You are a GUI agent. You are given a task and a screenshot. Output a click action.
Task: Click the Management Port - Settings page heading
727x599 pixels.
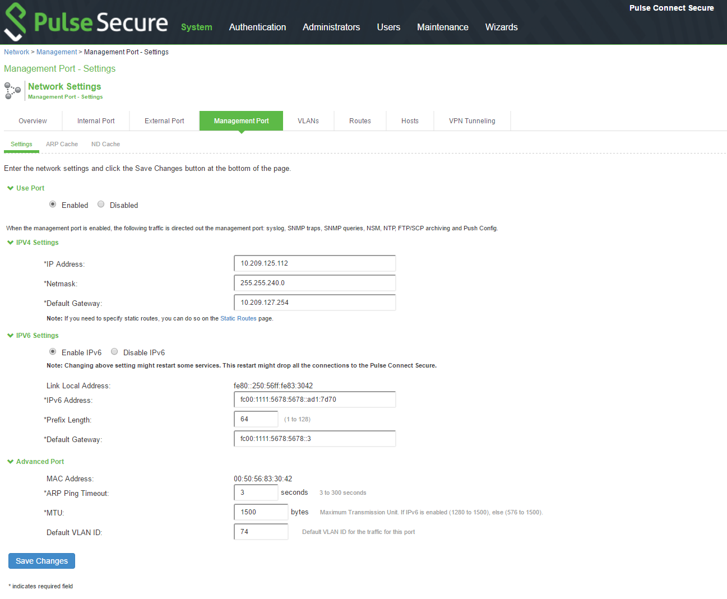60,68
